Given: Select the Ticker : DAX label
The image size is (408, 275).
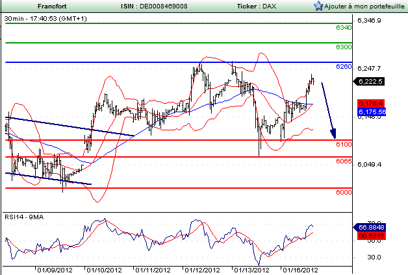Looking at the screenshot, I should click(x=257, y=6).
